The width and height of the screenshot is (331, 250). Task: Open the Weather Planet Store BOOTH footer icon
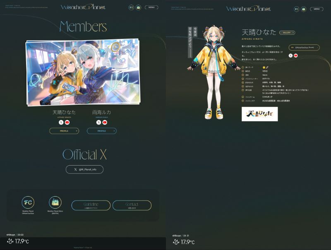point(55,202)
